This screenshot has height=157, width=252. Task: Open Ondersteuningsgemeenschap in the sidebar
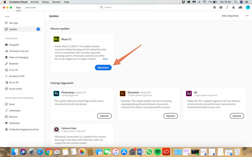tap(22, 129)
